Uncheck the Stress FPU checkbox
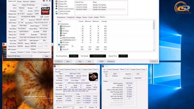The image size is (194, 109). 59,4
